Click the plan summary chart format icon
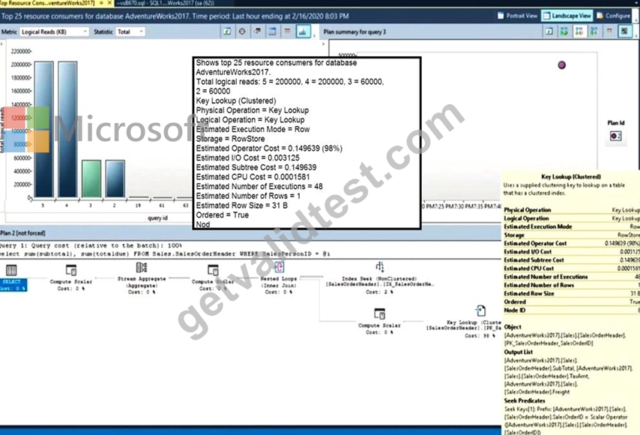This screenshot has height=435, width=640. click(624, 31)
